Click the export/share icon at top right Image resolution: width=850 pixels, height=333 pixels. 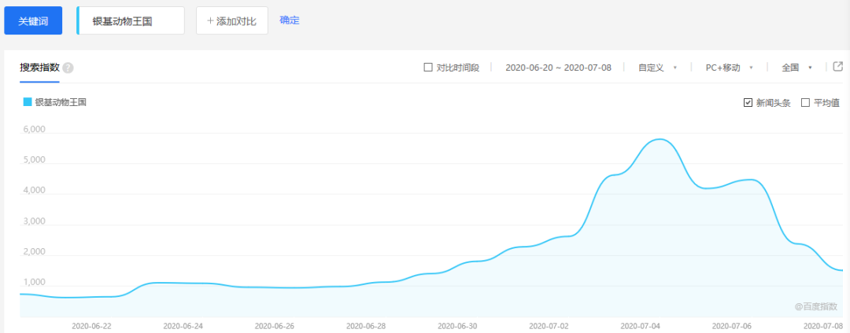point(838,67)
